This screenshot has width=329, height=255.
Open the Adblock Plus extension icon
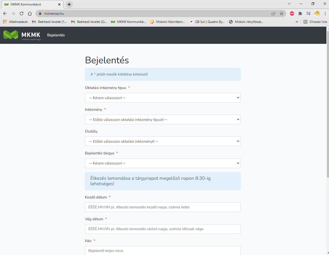tap(292, 13)
